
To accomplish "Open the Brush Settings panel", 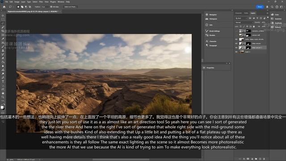I will (x=213, y=31).
